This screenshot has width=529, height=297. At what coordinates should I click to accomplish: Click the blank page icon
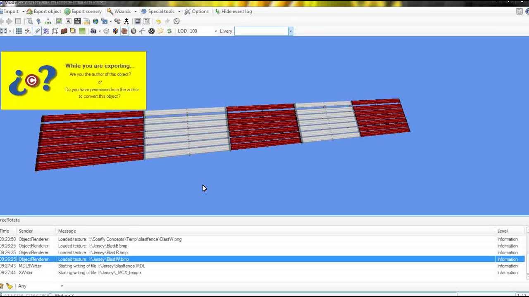18,21
